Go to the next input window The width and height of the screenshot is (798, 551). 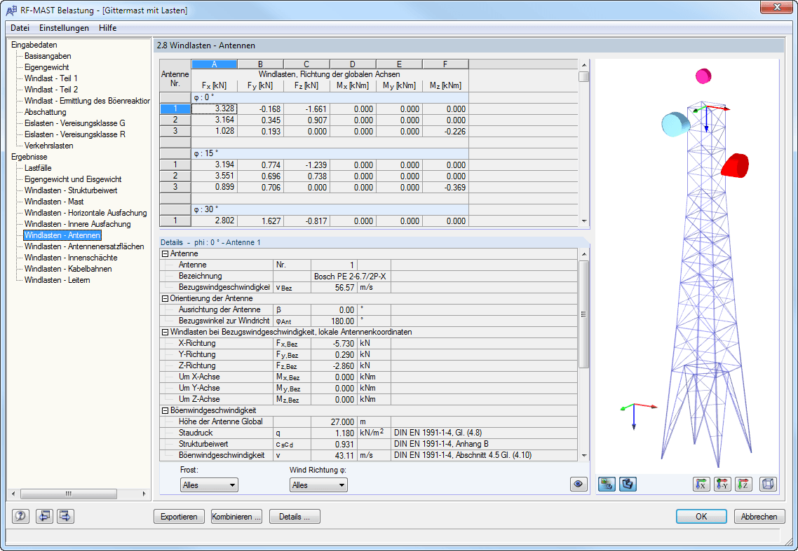[x=65, y=517]
